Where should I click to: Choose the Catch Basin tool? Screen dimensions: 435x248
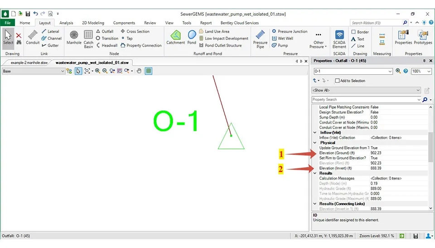click(x=88, y=38)
